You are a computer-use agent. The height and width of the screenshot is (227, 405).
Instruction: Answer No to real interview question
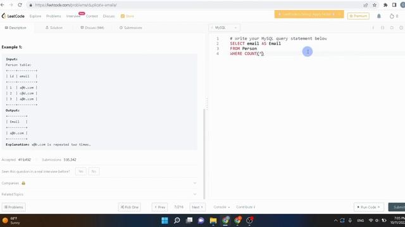[94, 172]
